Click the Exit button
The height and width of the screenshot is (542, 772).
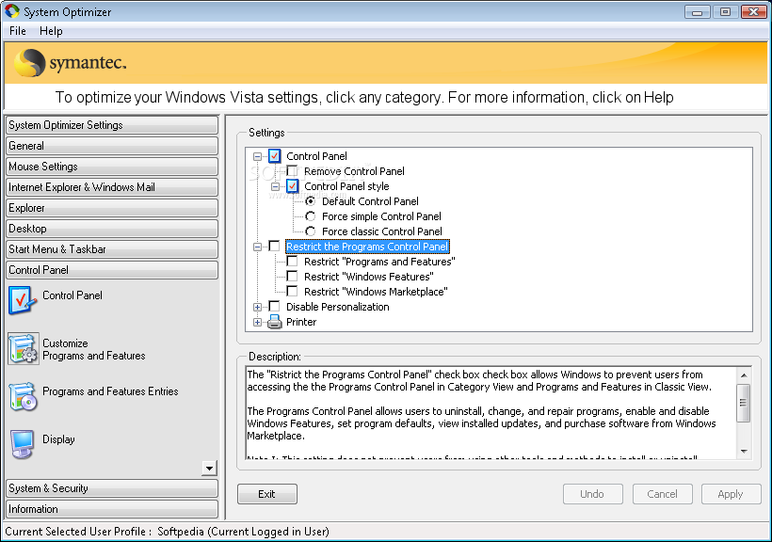266,494
